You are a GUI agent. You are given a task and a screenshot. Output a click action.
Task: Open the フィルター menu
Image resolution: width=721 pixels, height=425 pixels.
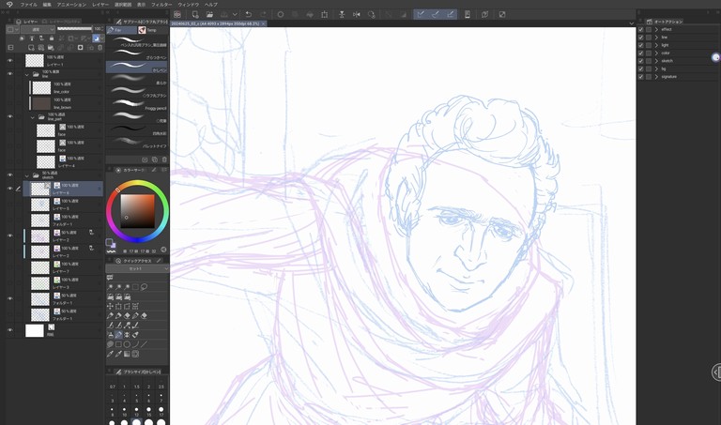(161, 5)
